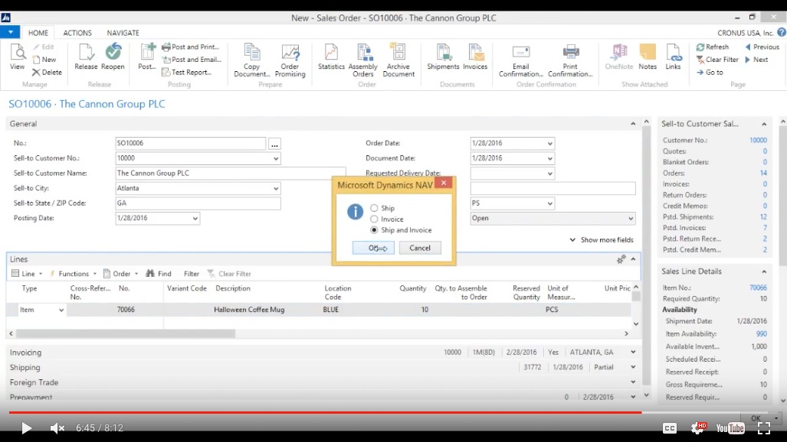Viewport: 787px width, 442px height.
Task: Open the Item type dropdown in lines
Action: tap(61, 310)
